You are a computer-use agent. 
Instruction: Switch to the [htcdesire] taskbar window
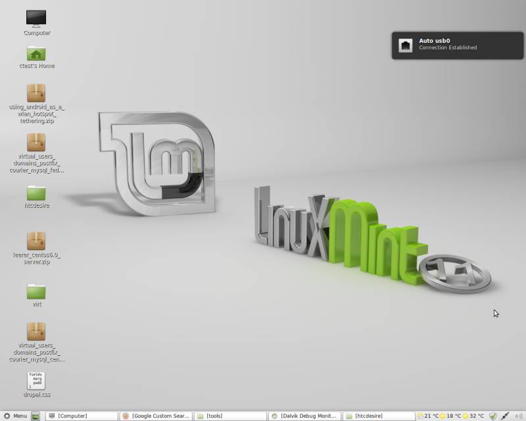pos(380,416)
